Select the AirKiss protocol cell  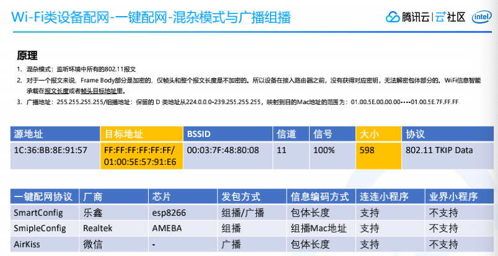pos(45,244)
